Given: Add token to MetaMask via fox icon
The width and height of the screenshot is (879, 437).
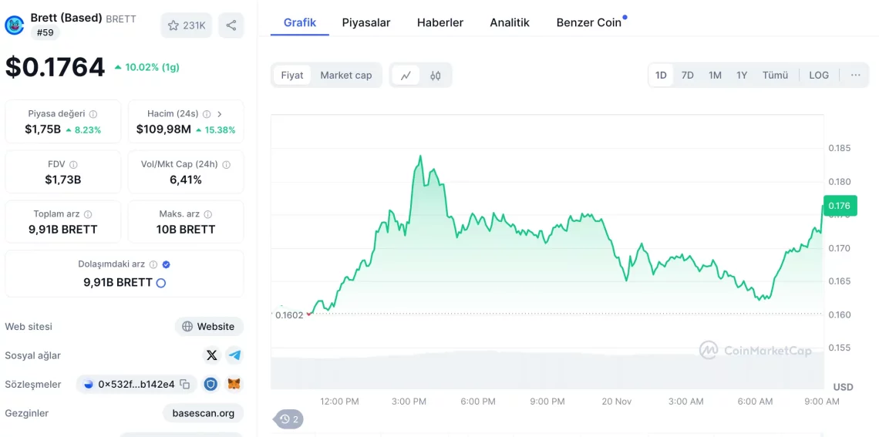Looking at the screenshot, I should [233, 384].
